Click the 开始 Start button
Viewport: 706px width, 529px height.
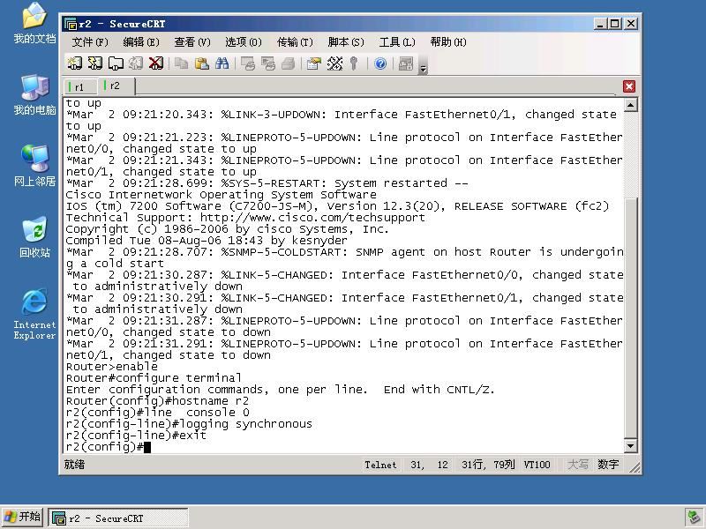(x=22, y=517)
